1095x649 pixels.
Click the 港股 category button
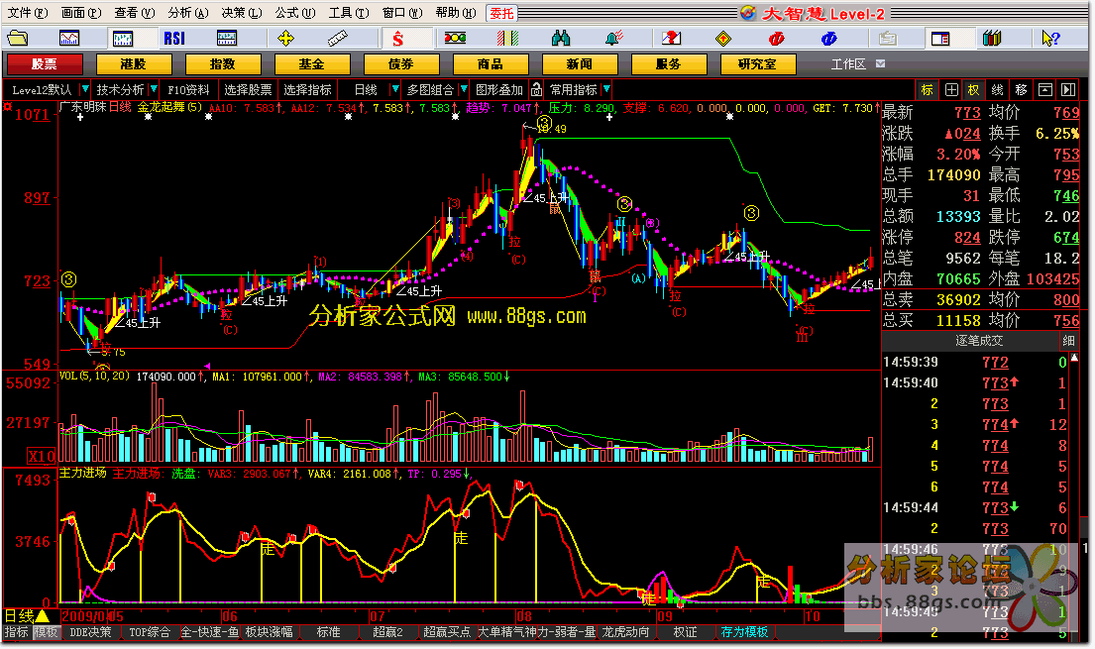(x=134, y=64)
